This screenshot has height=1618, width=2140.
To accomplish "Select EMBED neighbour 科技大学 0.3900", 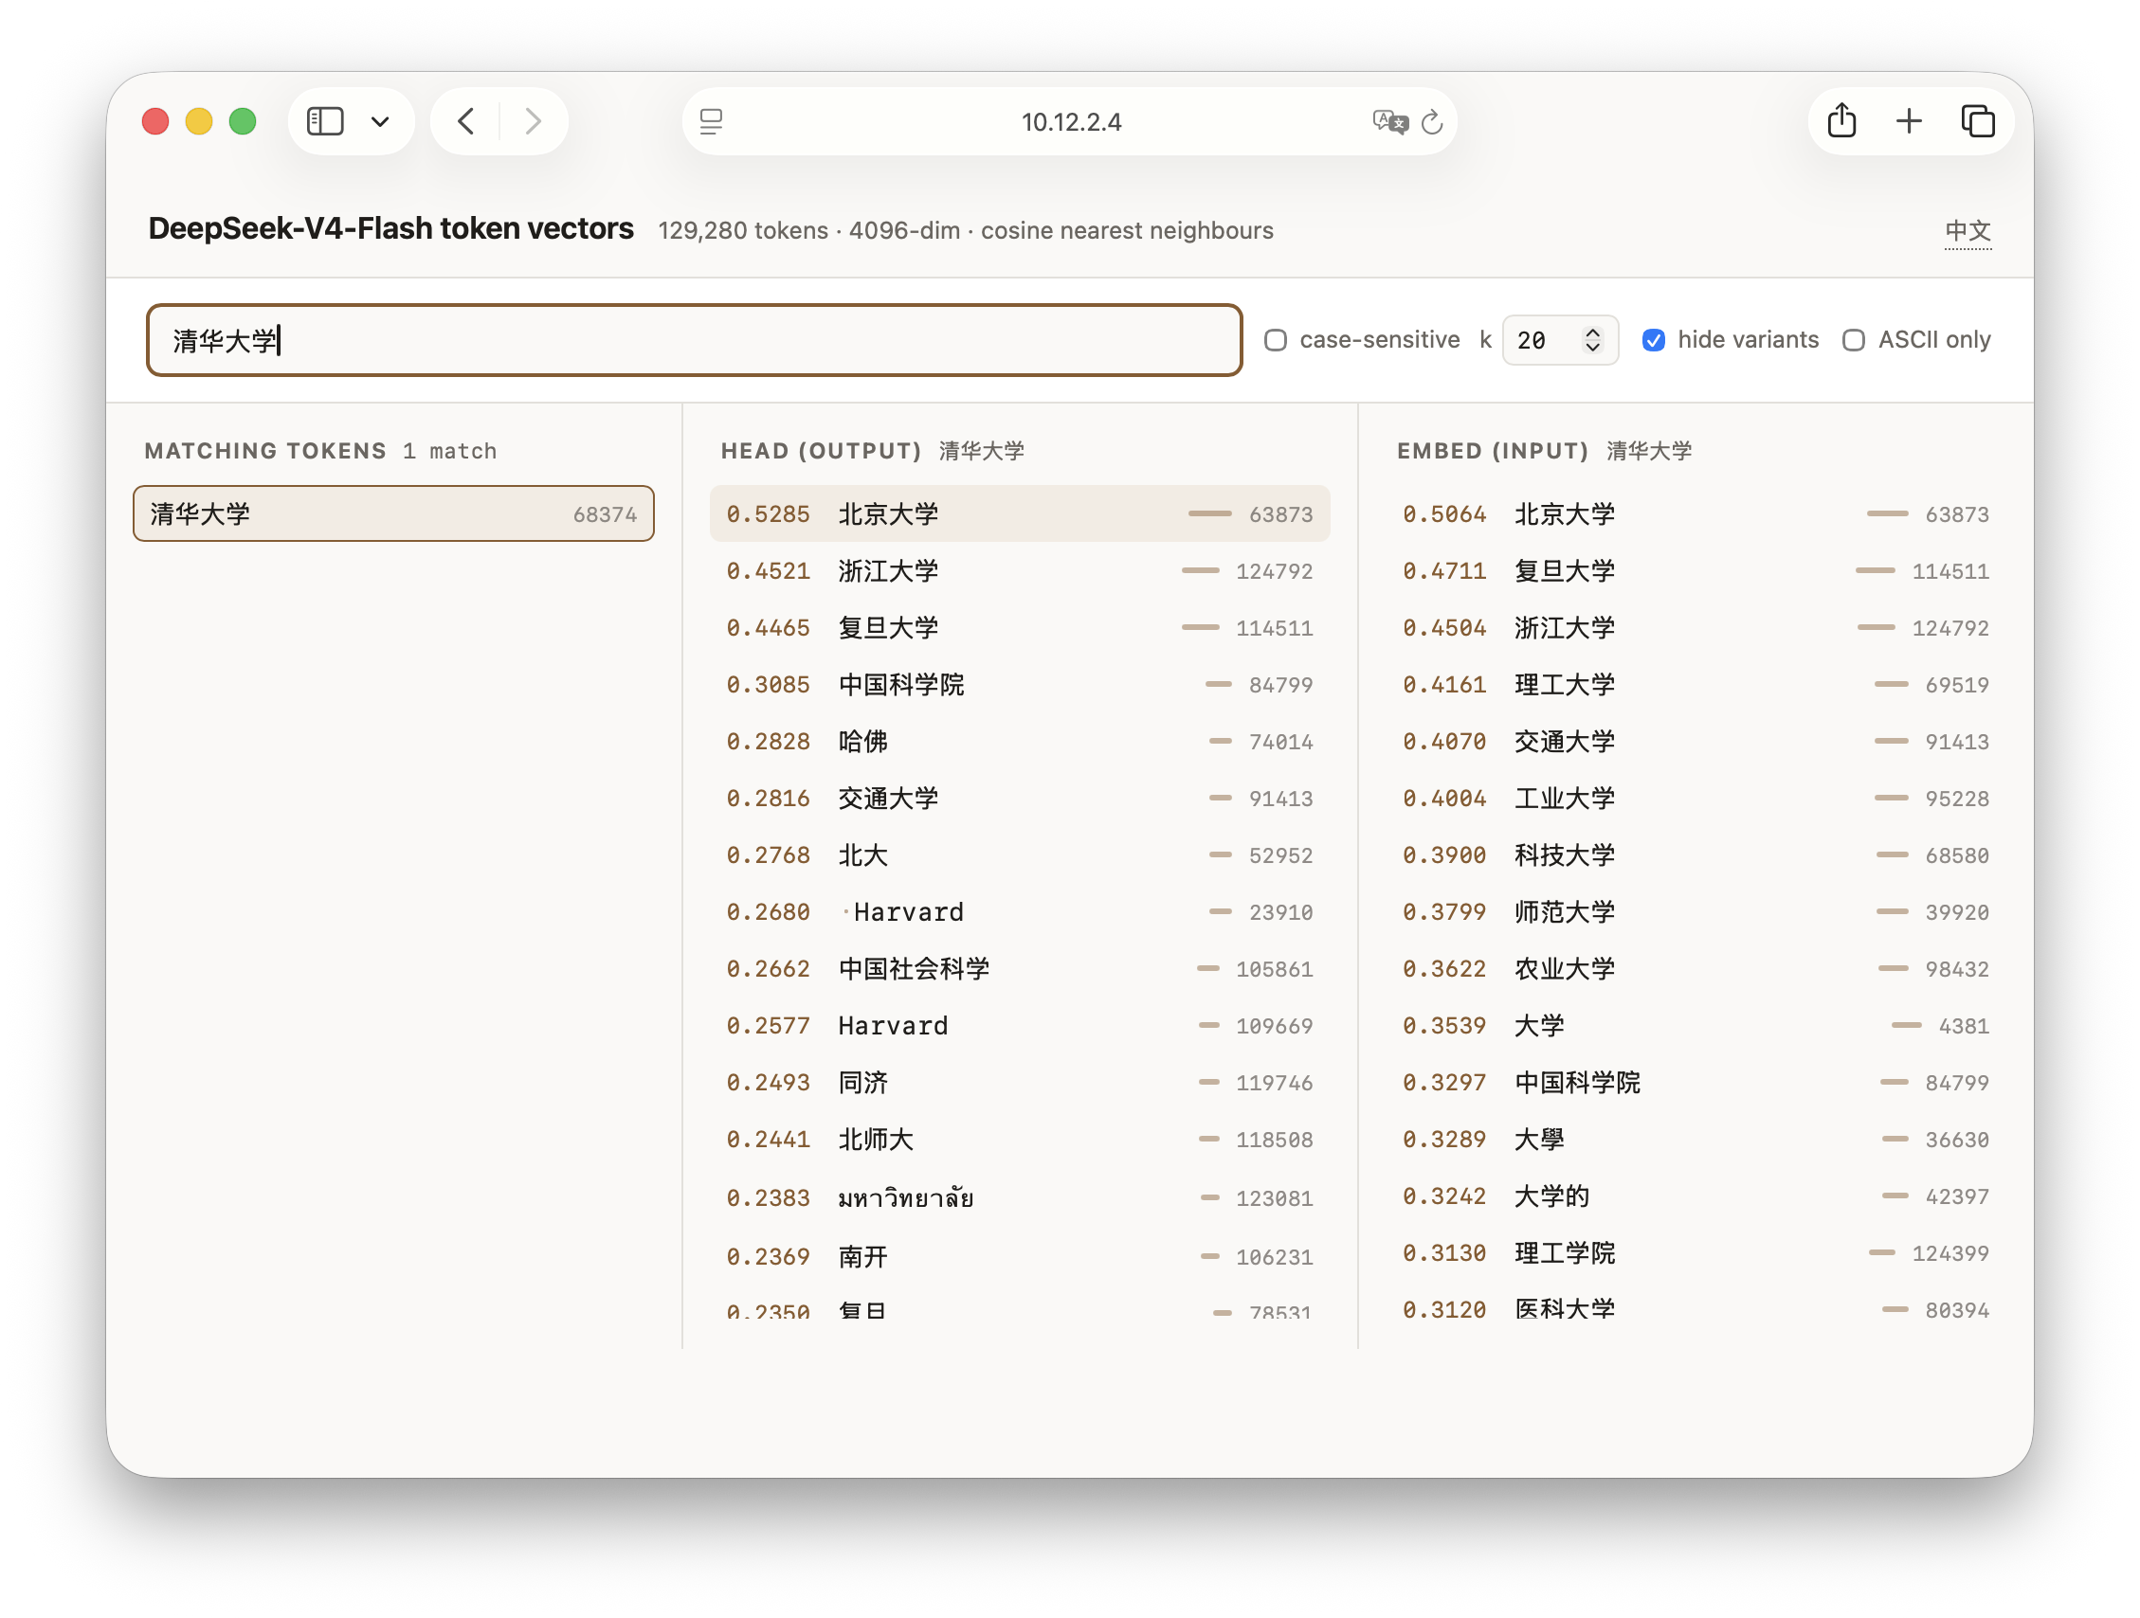I will point(1696,856).
